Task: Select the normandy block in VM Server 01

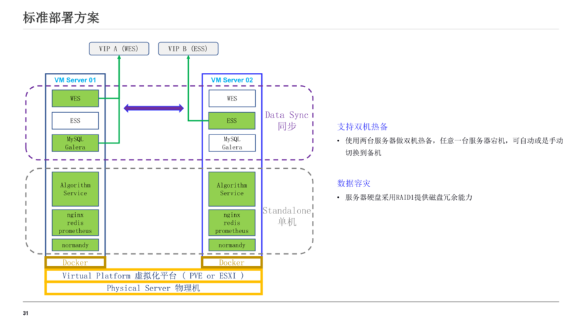Action: click(75, 245)
